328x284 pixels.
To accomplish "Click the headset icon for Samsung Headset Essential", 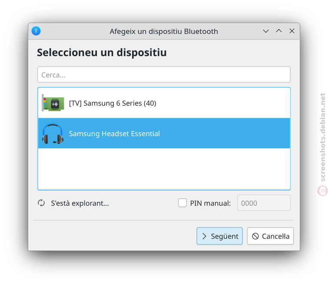I will tap(53, 134).
